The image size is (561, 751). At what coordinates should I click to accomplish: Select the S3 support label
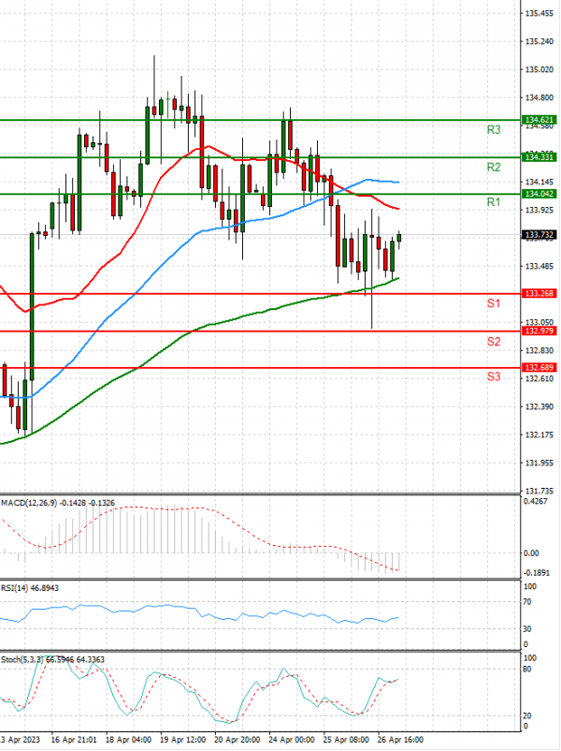click(494, 376)
